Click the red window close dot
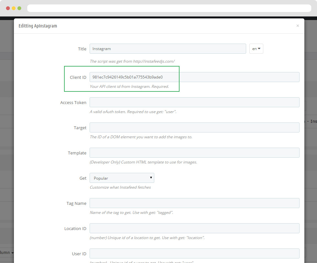 click(8, 8)
